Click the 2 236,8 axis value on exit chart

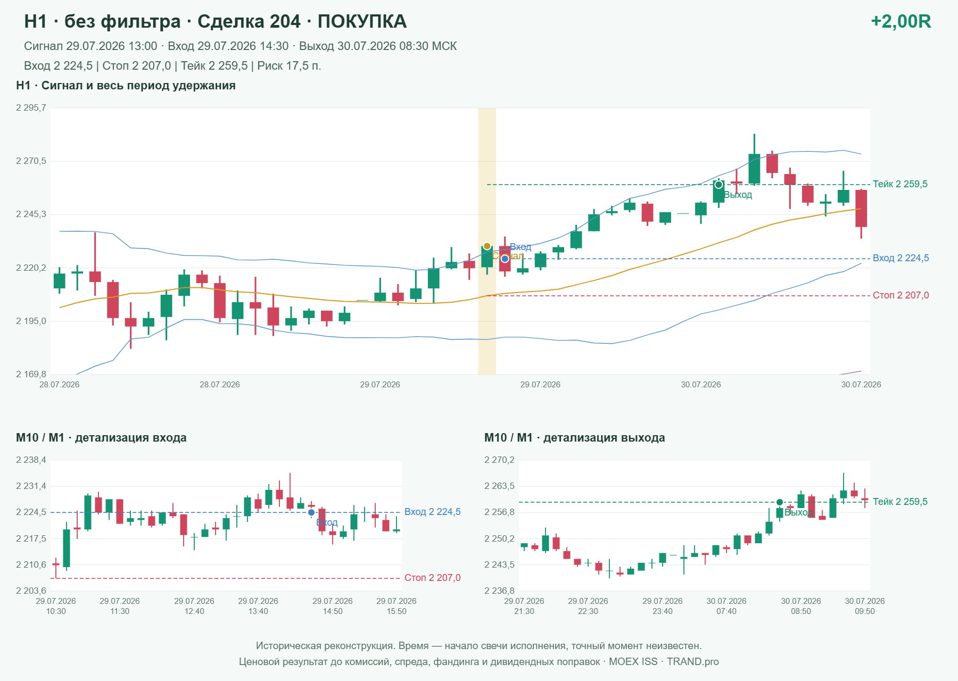click(x=499, y=591)
